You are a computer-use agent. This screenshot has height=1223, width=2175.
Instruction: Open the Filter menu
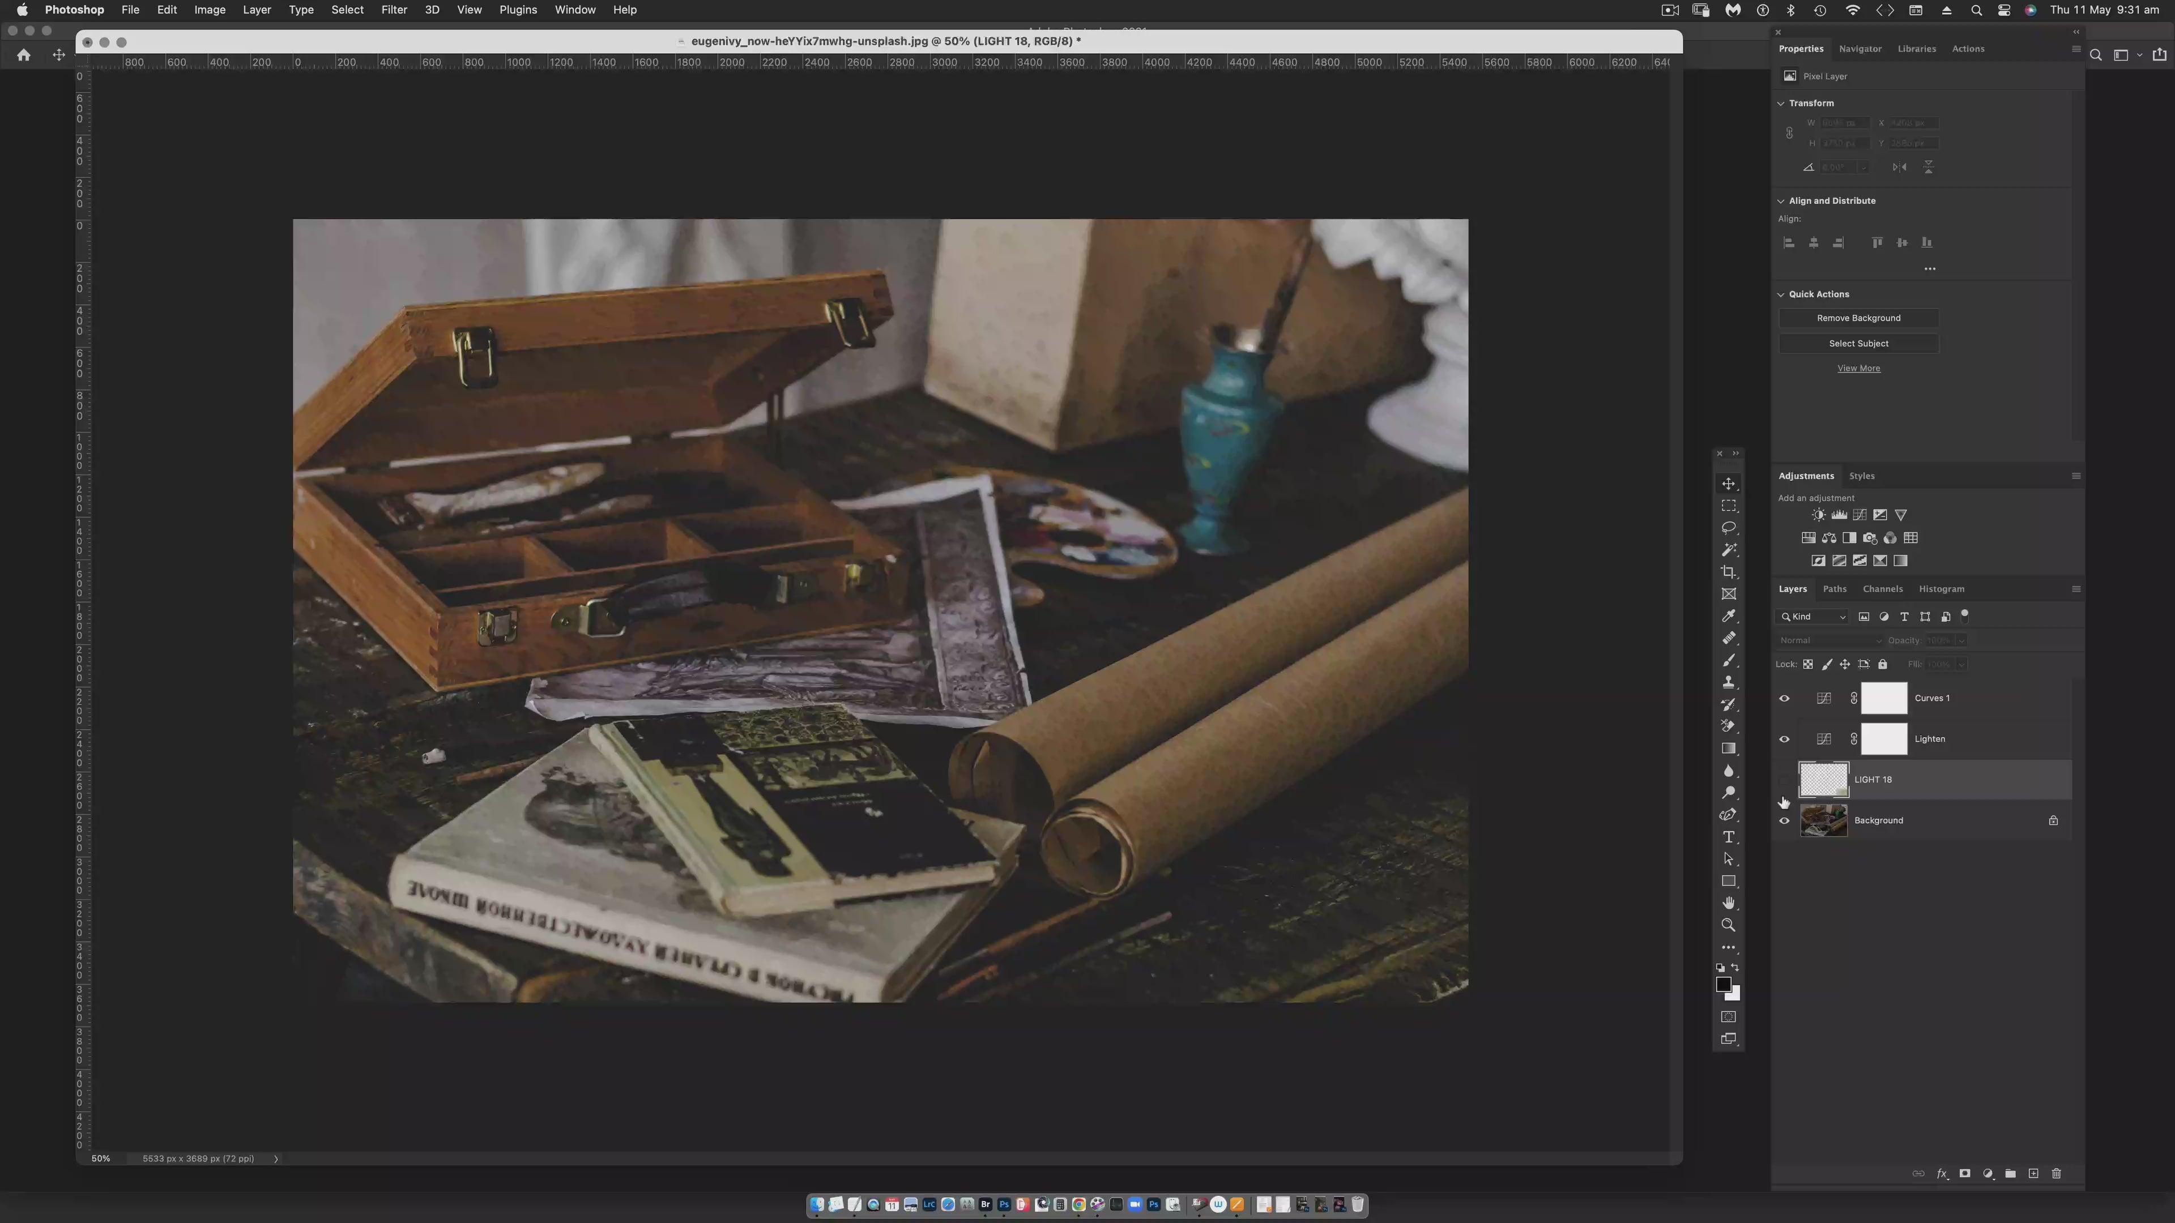click(x=394, y=10)
